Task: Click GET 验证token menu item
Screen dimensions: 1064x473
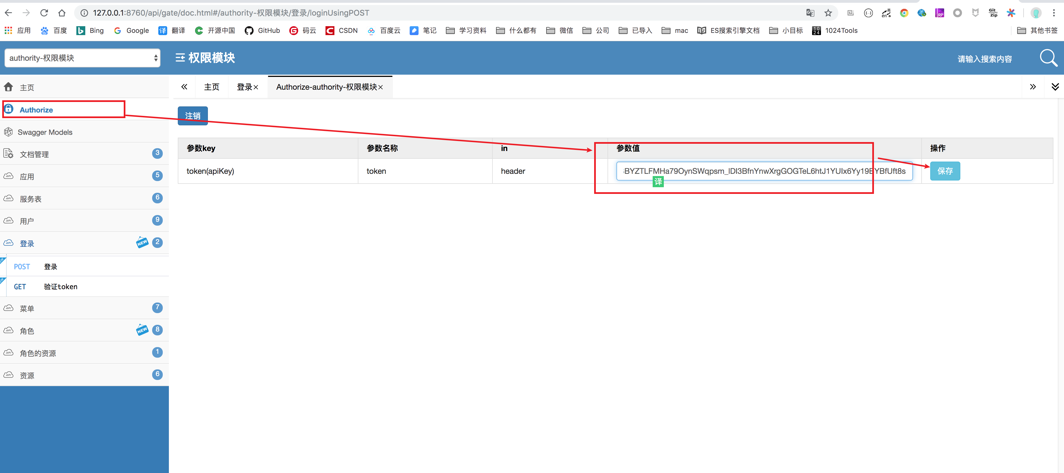Action: pyautogui.click(x=60, y=286)
